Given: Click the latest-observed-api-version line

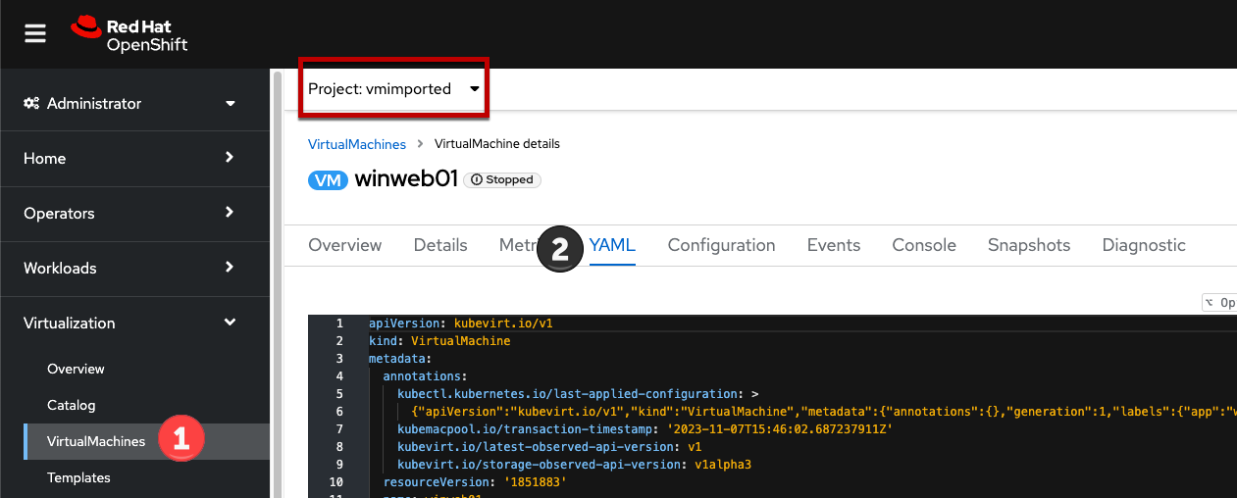Looking at the screenshot, I should click(549, 447).
